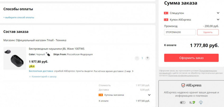The height and width of the screenshot is (107, 224).
Task: Open the Пользовательских соглашений link
Action: pos(188,72)
